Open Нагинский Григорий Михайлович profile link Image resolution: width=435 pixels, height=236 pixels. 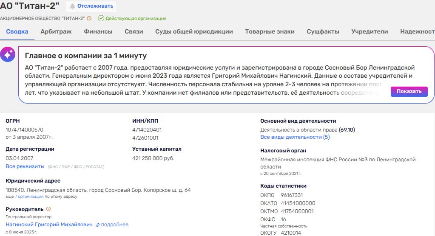[49, 225]
